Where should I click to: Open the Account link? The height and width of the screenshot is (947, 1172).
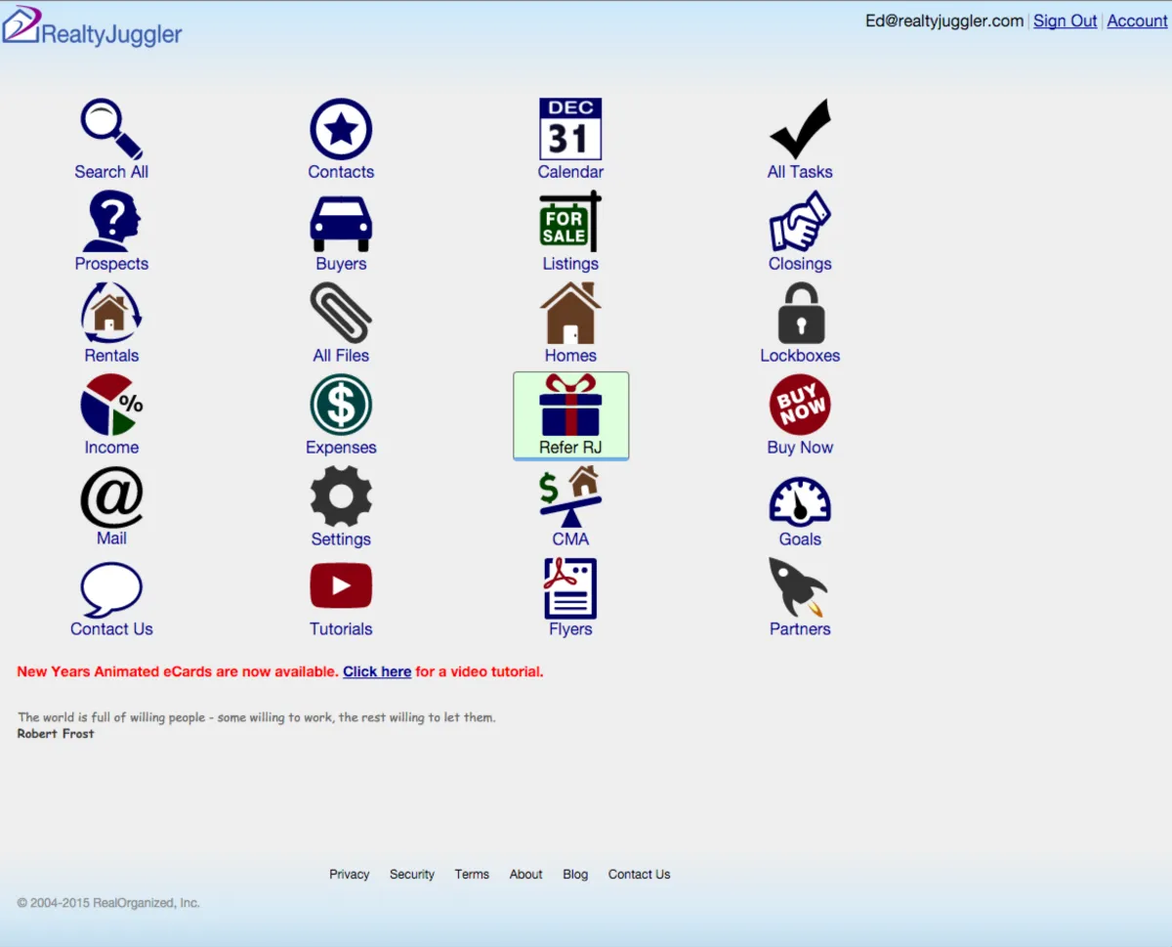(1137, 21)
